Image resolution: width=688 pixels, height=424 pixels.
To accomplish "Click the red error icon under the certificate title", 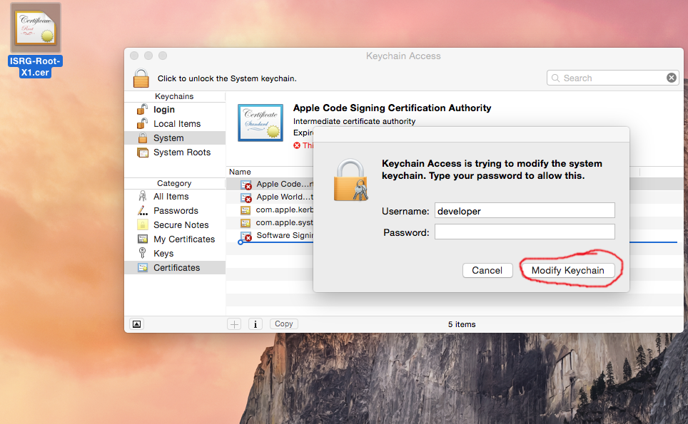I will click(x=297, y=145).
